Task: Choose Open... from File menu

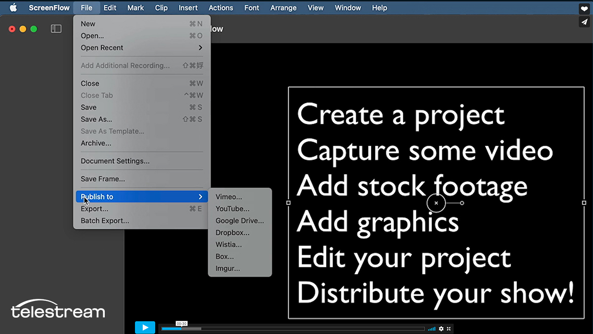Action: point(142,36)
